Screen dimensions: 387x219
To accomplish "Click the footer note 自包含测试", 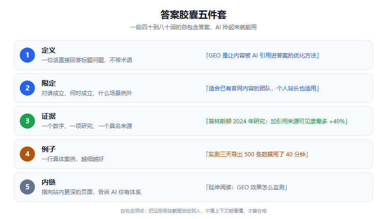I will point(193,211).
